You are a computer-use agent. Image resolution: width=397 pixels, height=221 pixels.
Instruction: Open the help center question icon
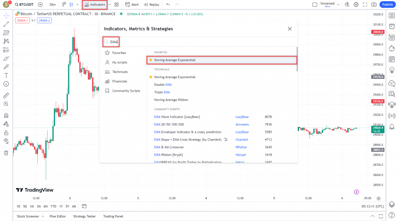pos(392,216)
